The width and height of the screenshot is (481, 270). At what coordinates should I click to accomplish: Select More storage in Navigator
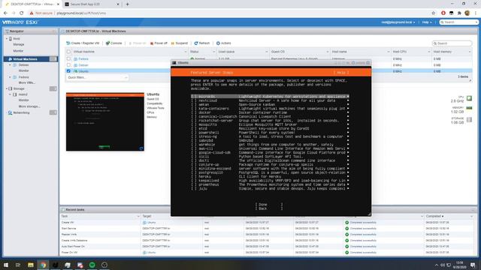29,106
